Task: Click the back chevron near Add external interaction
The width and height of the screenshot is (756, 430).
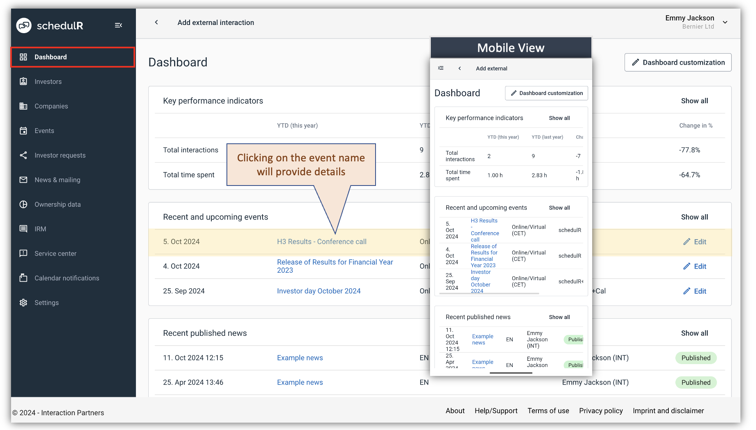Action: (156, 22)
